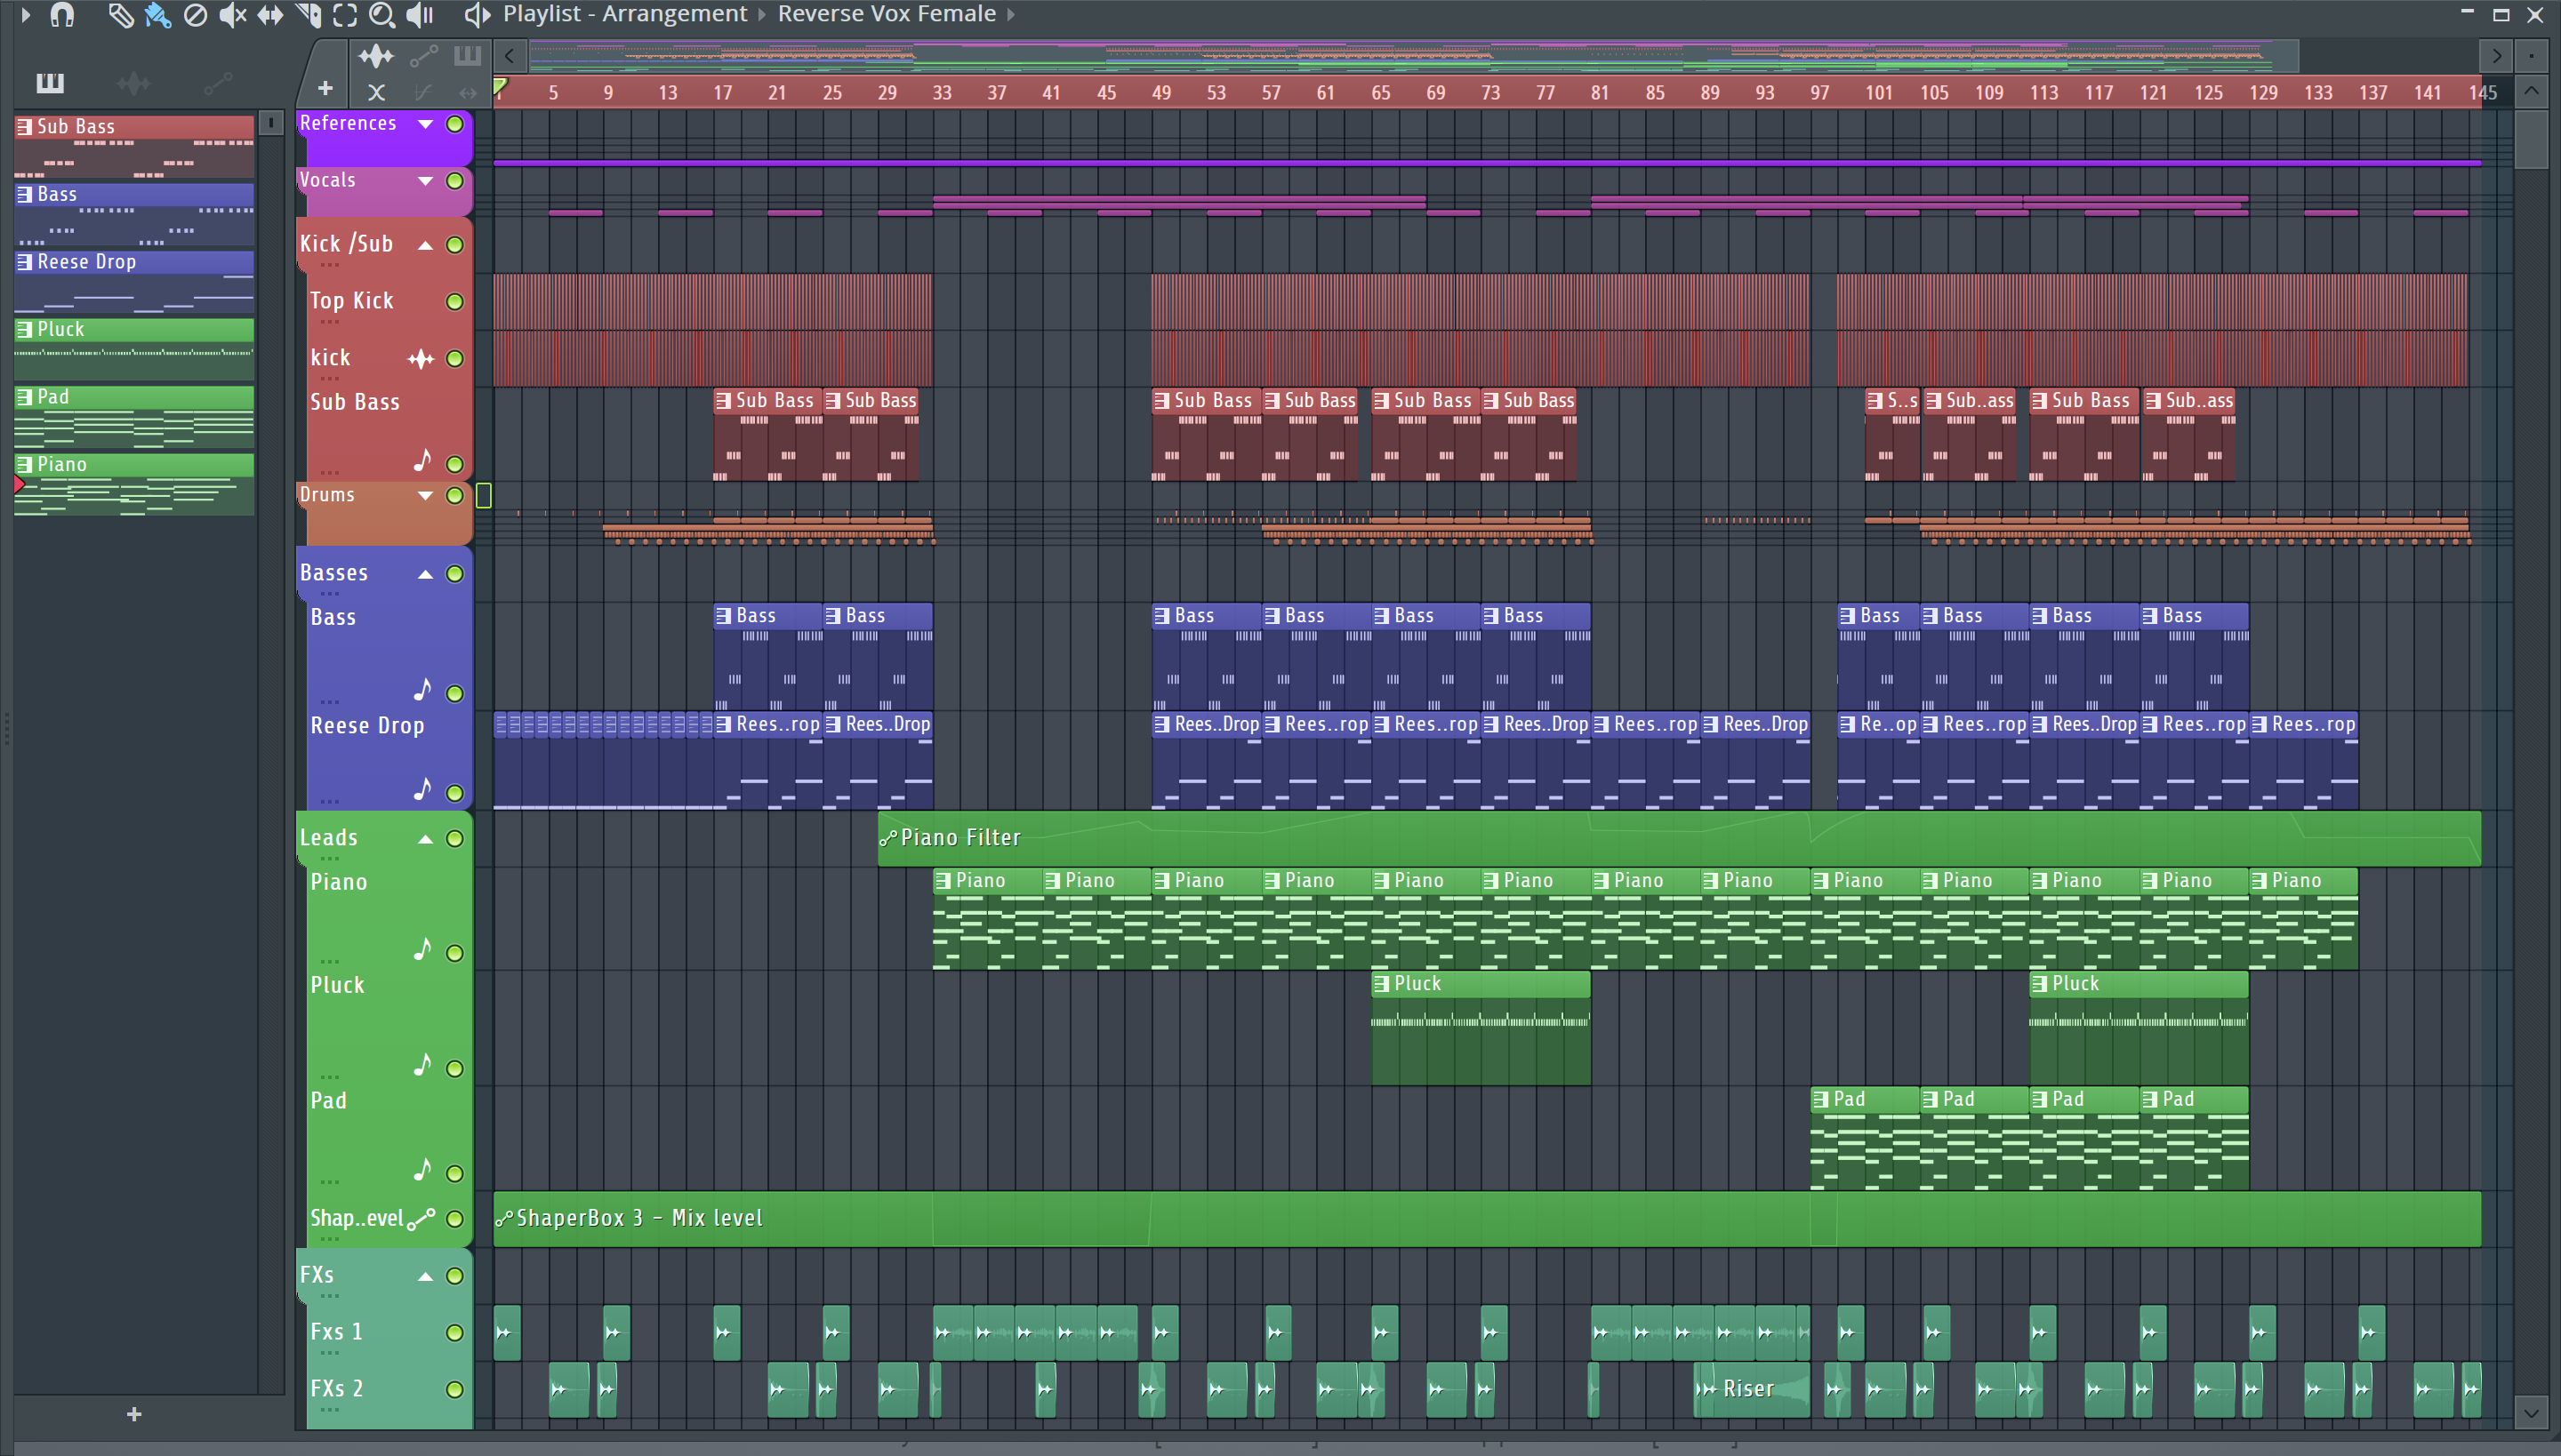Show audio clips in picker panel
This screenshot has height=1456, width=2561.
(133, 82)
